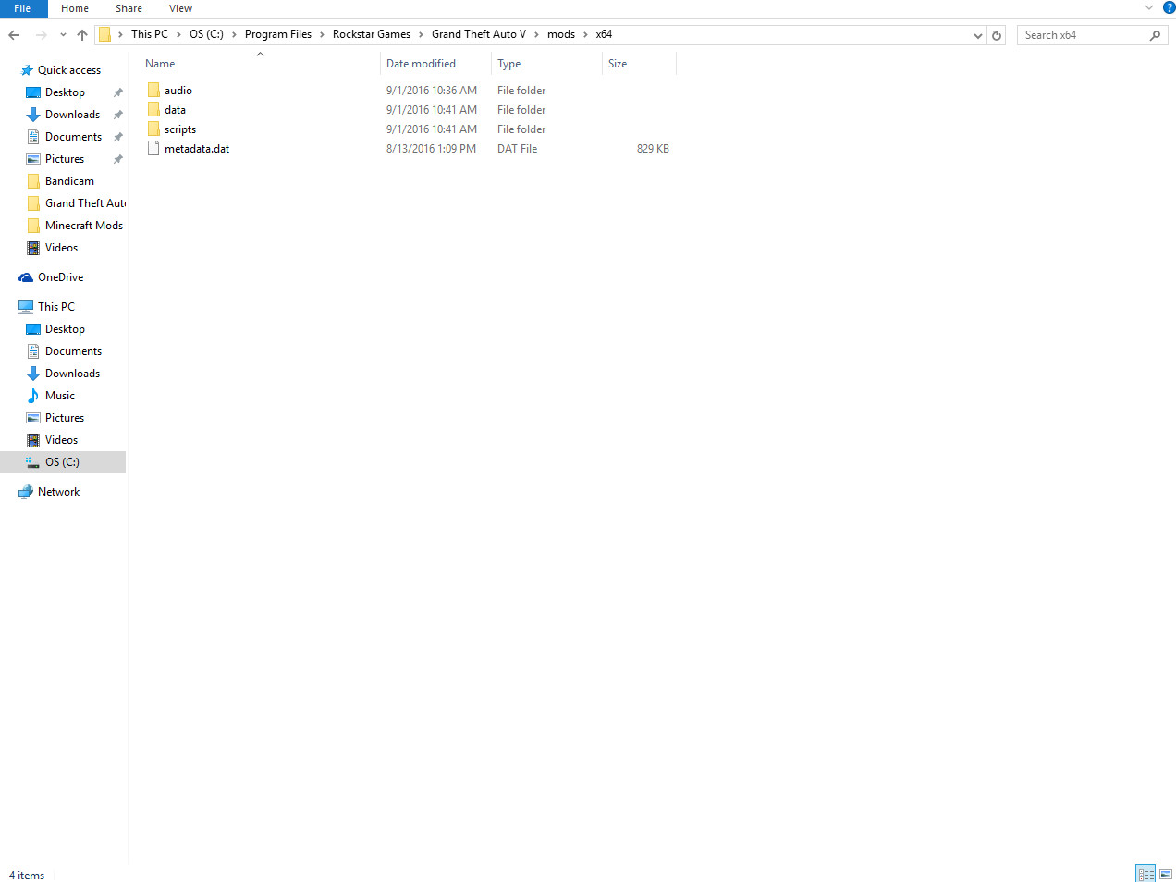The width and height of the screenshot is (1176, 882).
Task: Open pinned Documents under Quick access
Action: (x=73, y=137)
